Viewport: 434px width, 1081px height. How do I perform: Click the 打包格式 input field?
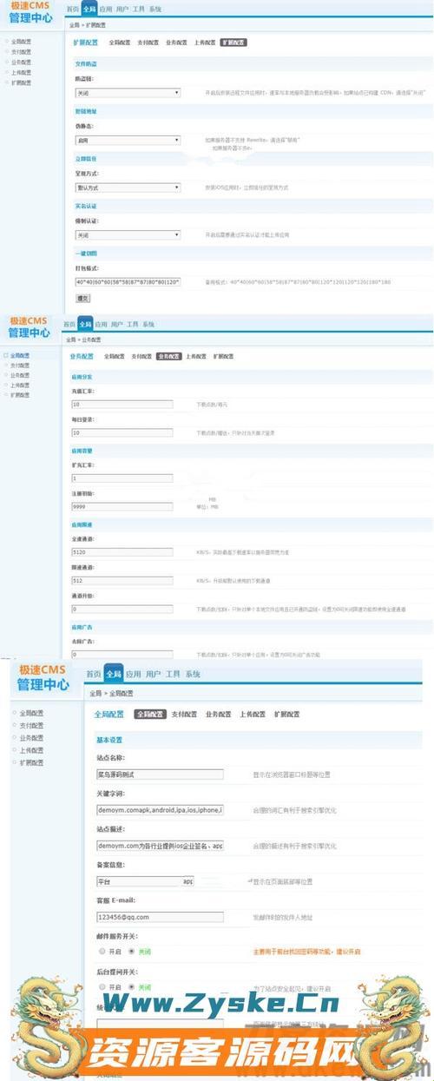tap(128, 282)
